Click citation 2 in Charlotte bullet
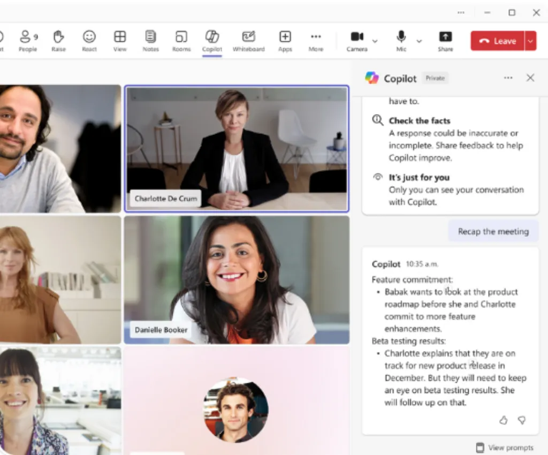The width and height of the screenshot is (548, 455). click(x=472, y=363)
